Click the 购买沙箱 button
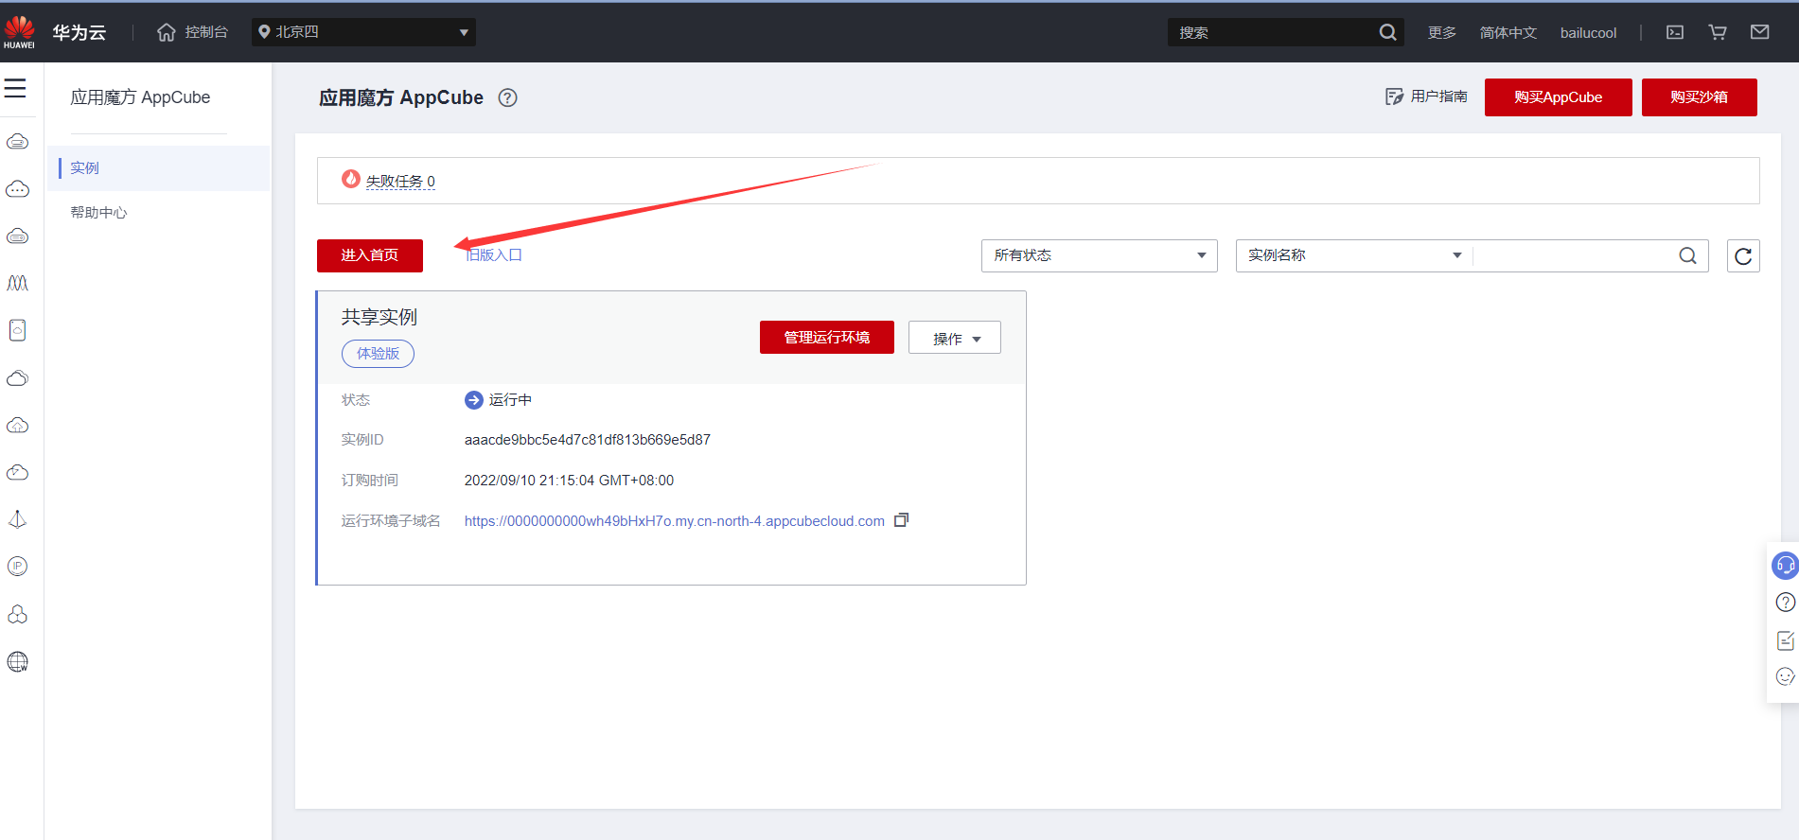1799x840 pixels. click(1700, 97)
